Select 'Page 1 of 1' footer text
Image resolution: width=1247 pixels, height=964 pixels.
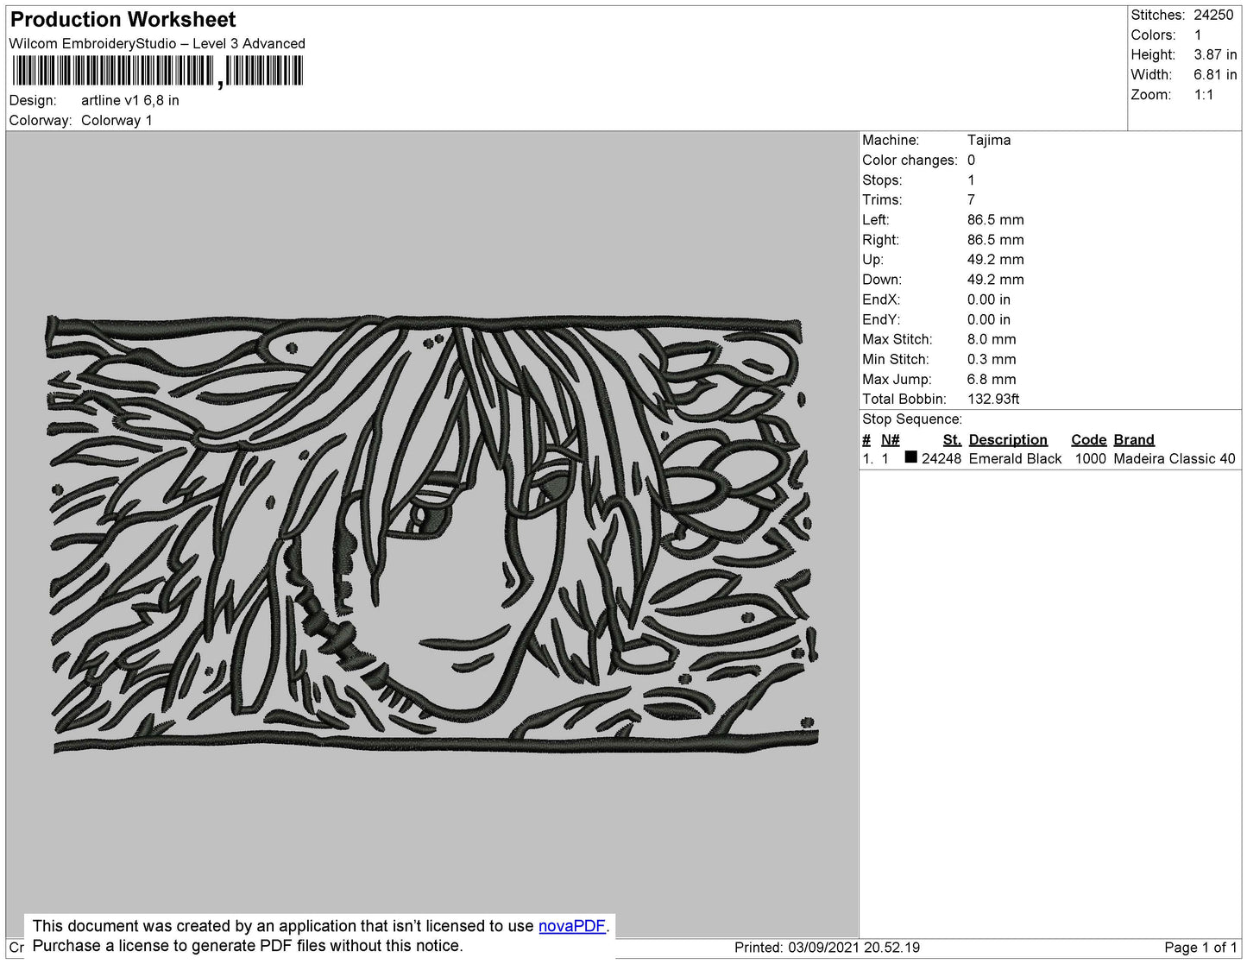[1201, 948]
